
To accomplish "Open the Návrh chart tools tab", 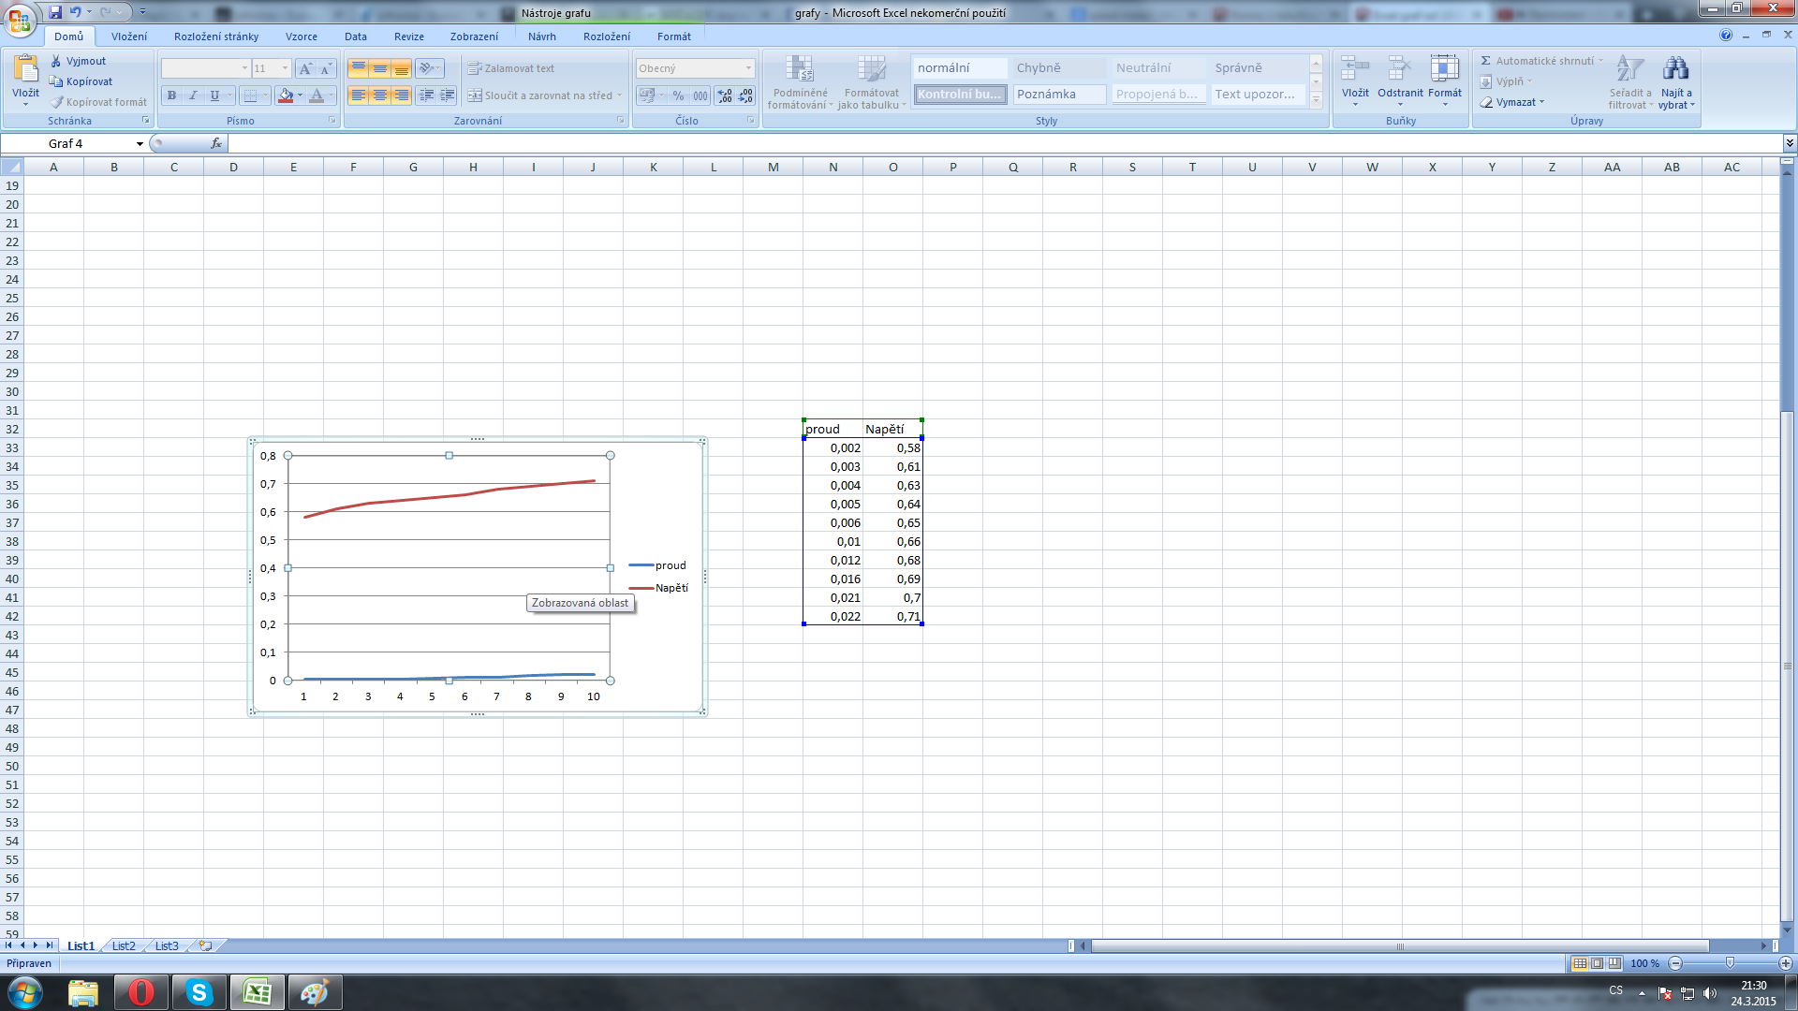I will point(541,37).
